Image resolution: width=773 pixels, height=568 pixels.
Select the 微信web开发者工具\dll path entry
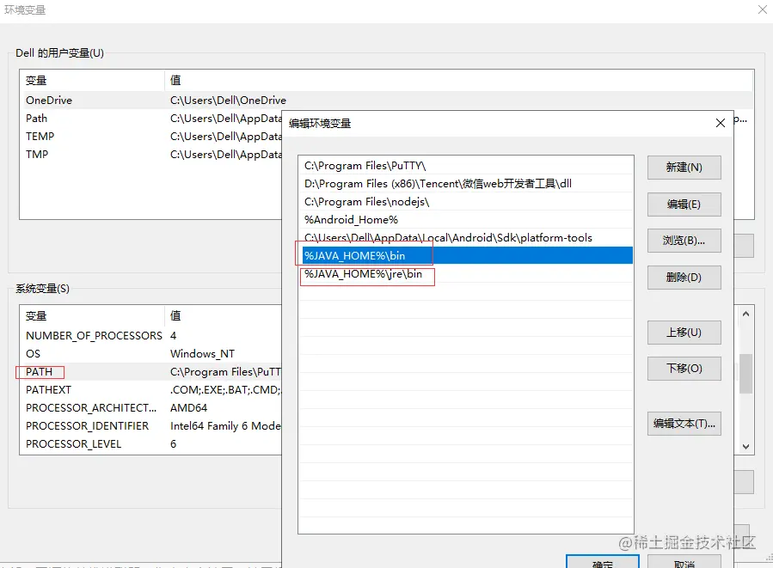tap(466, 184)
